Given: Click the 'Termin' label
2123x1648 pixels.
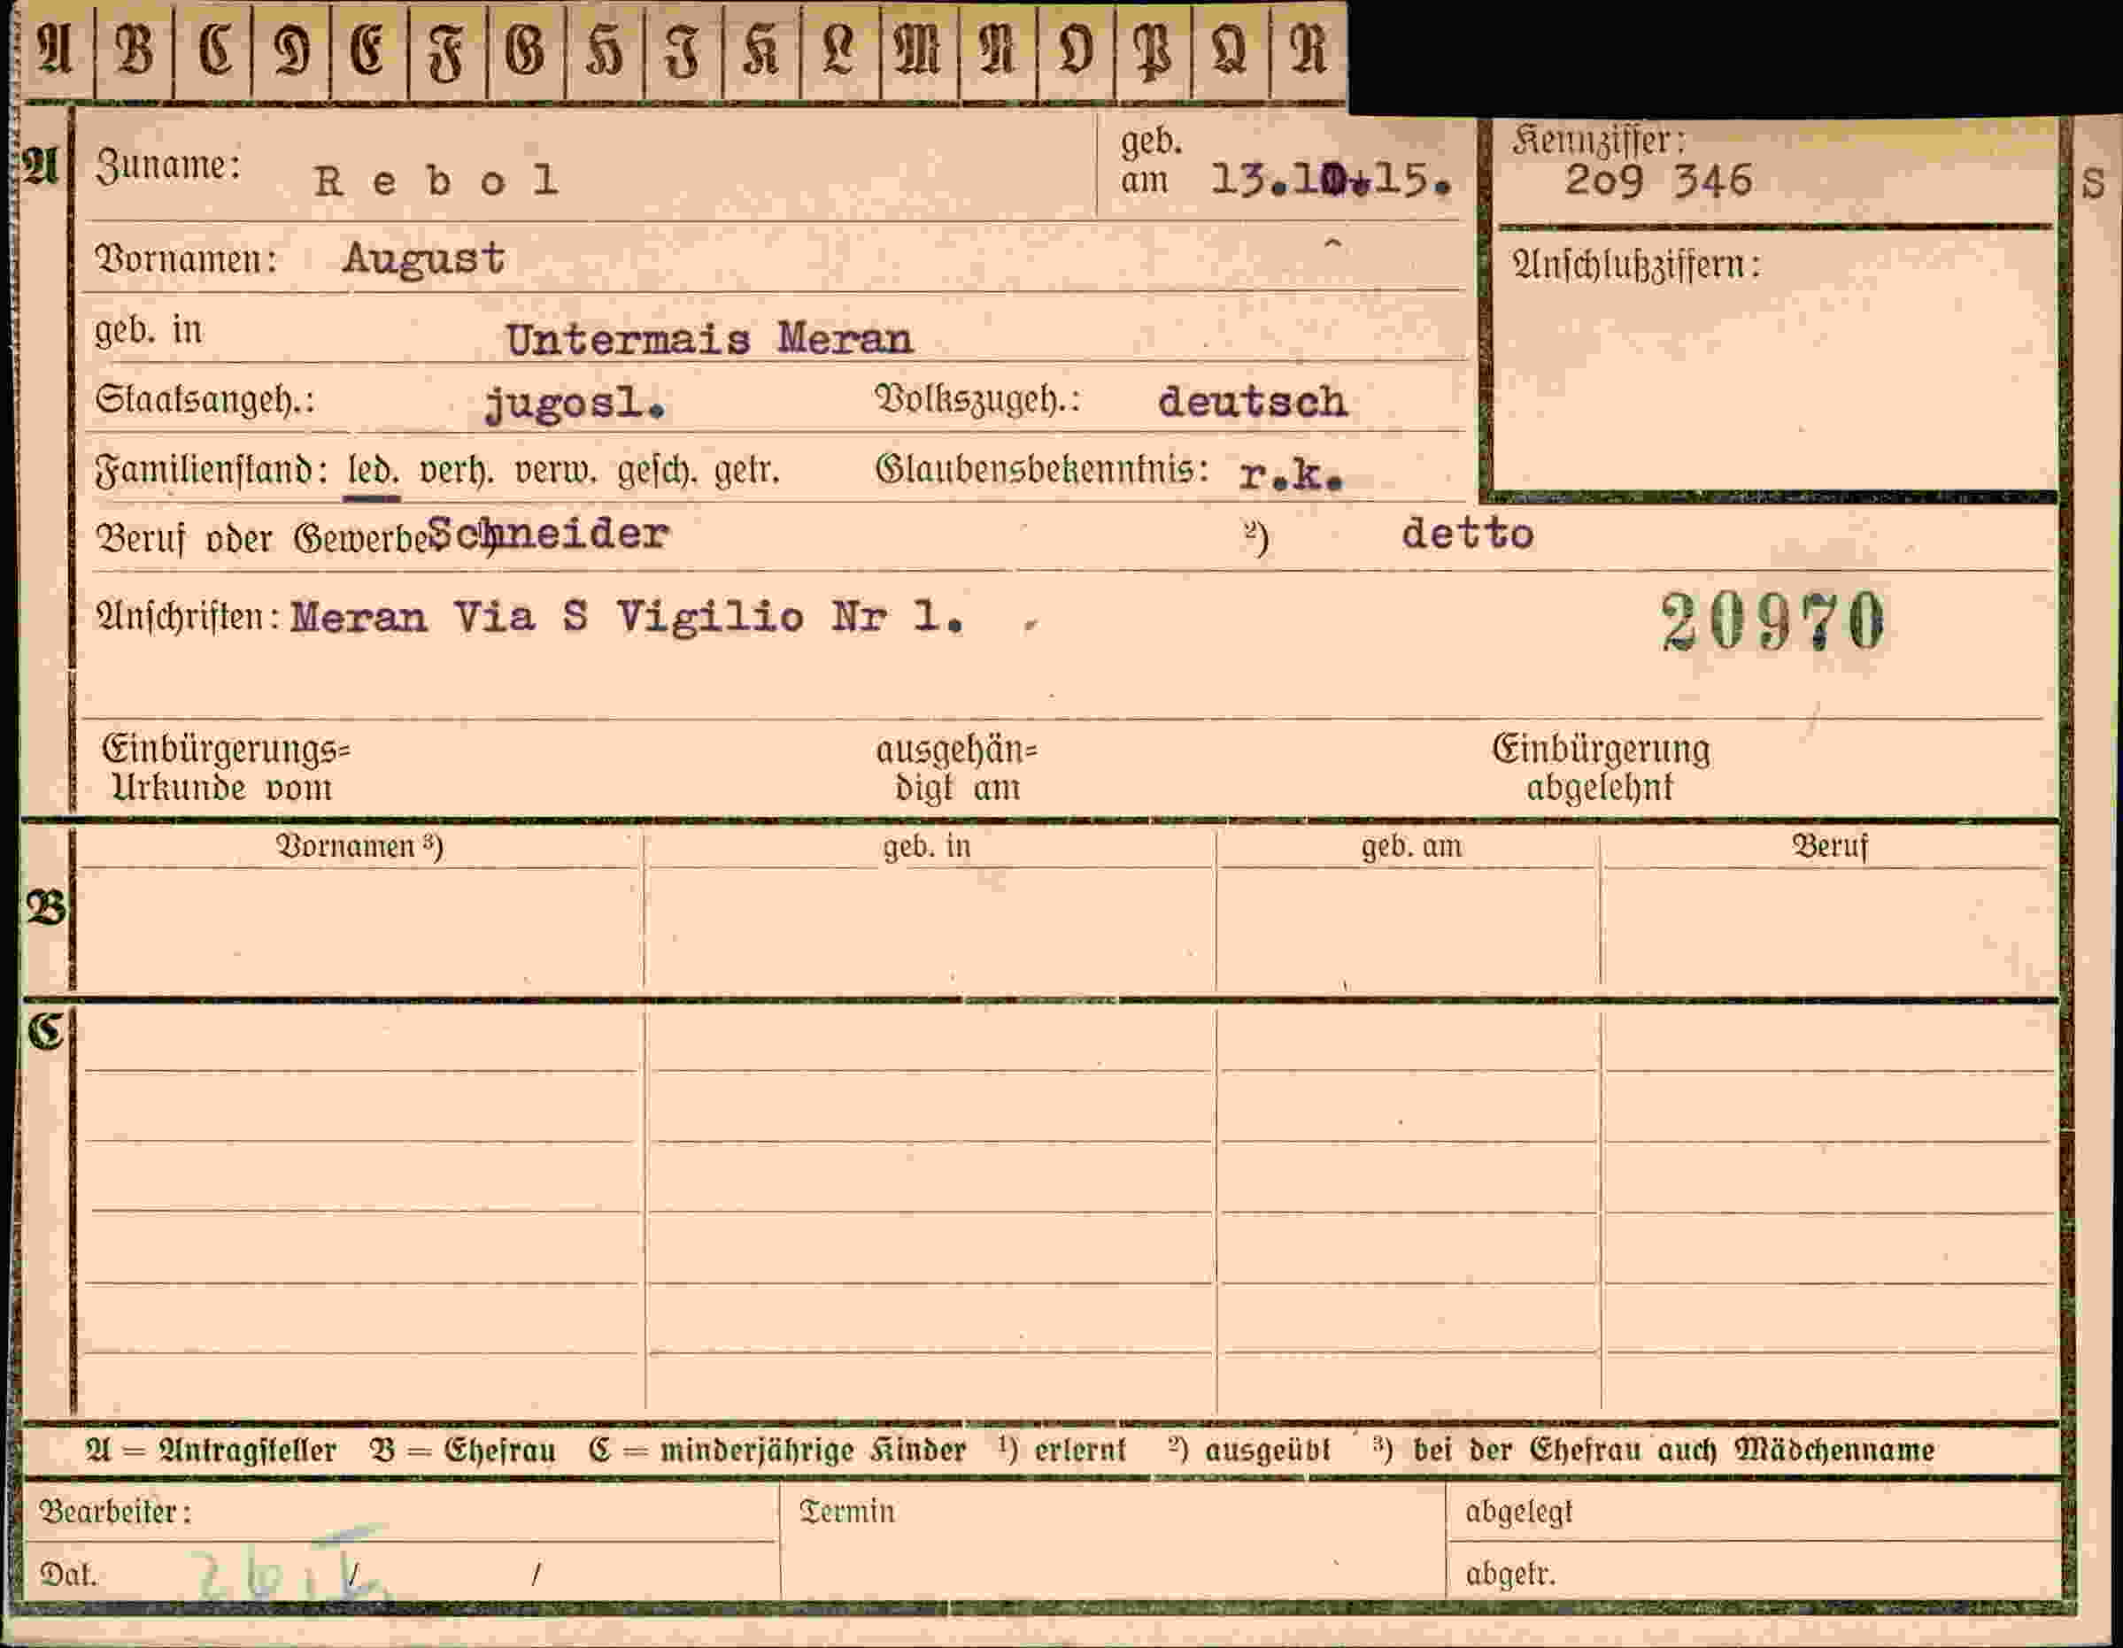Looking at the screenshot, I should tap(846, 1512).
